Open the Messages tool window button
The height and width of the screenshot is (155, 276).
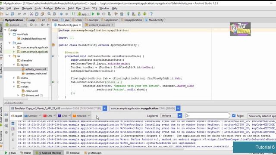pyautogui.click(x=93, y=153)
